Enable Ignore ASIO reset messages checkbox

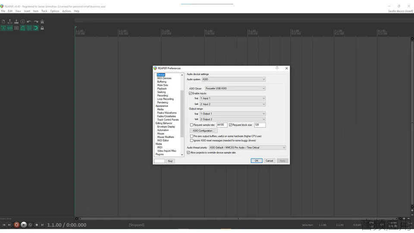[x=191, y=141]
